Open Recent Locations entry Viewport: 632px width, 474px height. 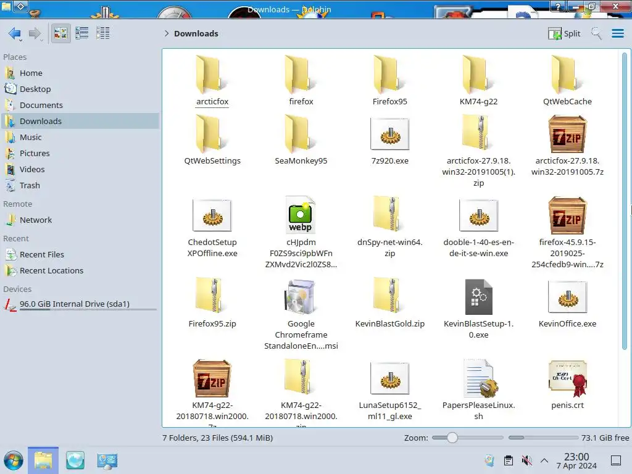[80, 271]
